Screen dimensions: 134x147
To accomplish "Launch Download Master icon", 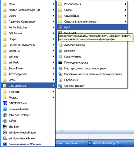I will pyautogui.click(x=5, y=109).
